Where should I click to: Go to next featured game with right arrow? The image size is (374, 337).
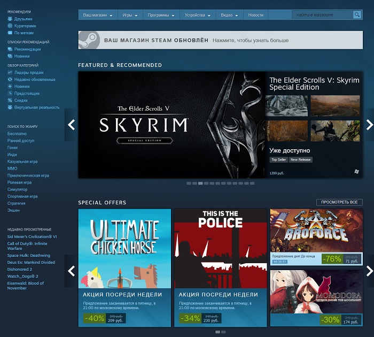[369, 125]
